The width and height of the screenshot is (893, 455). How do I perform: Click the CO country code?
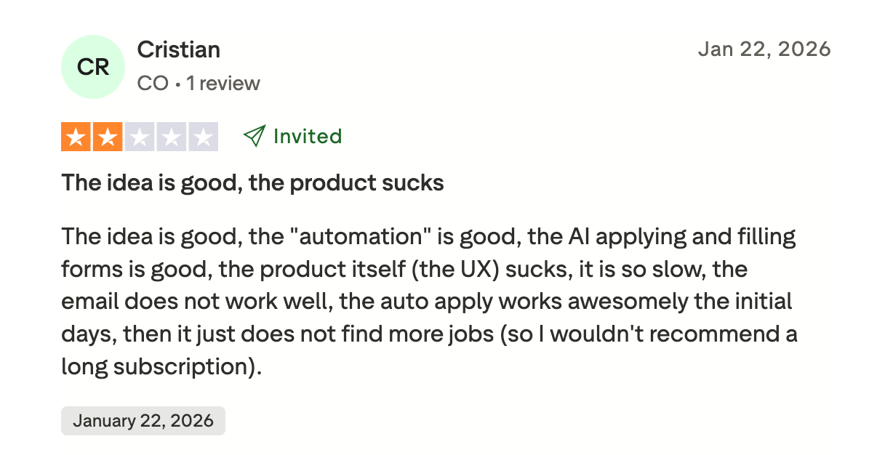click(x=152, y=84)
